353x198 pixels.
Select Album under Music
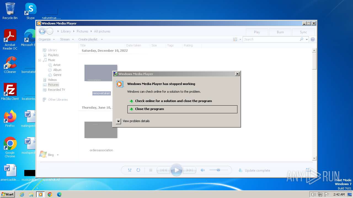click(x=57, y=70)
